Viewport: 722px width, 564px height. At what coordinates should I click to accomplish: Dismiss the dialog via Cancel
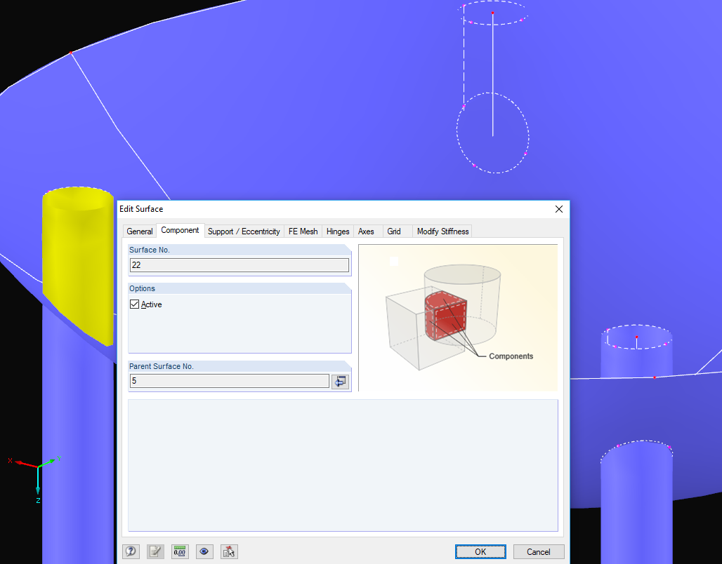(x=539, y=551)
